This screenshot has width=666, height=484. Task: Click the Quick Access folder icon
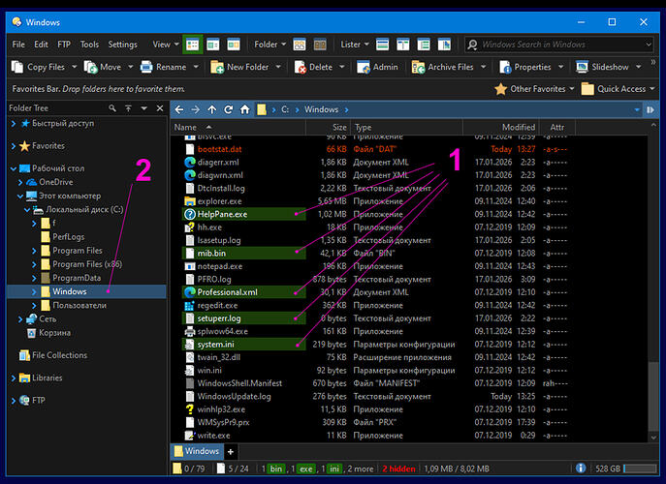(x=587, y=89)
